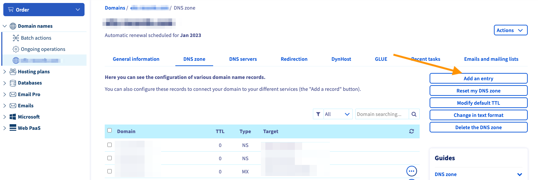Image resolution: width=538 pixels, height=180 pixels.
Task: Click the search magnifier icon button
Action: (x=414, y=114)
